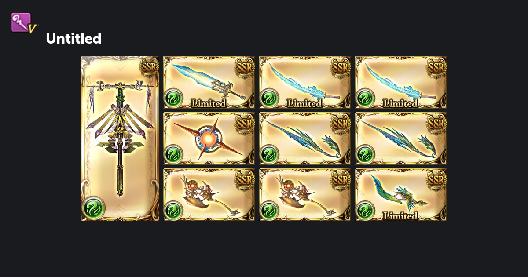Image resolution: width=528 pixels, height=277 pixels.
Task: Click the wind element icon on main weapon
Action: click(94, 207)
